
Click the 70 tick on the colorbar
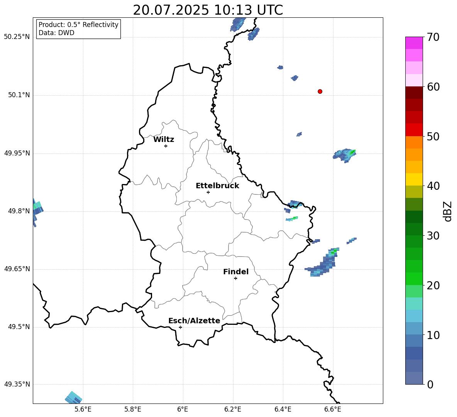tap(433, 37)
